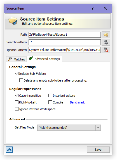Click into the Search Pattern input field
This screenshot has height=160, width=117.
(x=65, y=42)
